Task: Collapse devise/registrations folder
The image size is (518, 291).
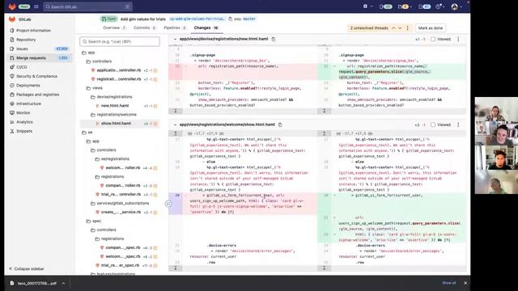Action: pyautogui.click(x=112, y=97)
